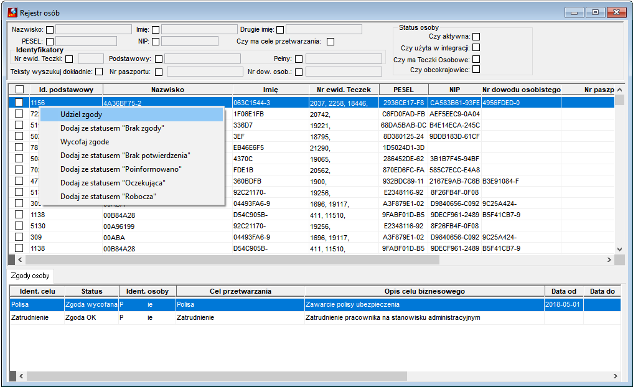The height and width of the screenshot is (387, 633).
Task: Tick the Imię filter checkbox
Action: (x=156, y=29)
